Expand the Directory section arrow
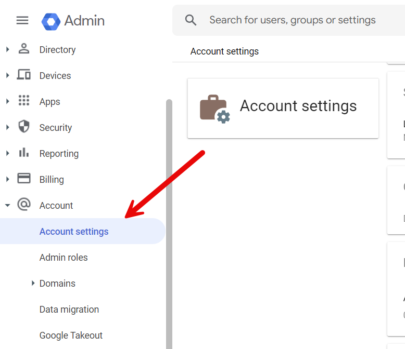This screenshot has width=405, height=349. coord(7,49)
